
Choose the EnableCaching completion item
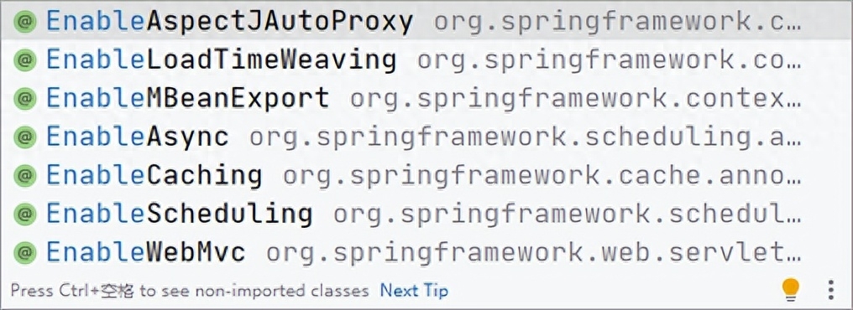pos(426,176)
